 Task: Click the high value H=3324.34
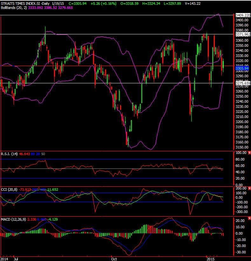pos(151,3)
